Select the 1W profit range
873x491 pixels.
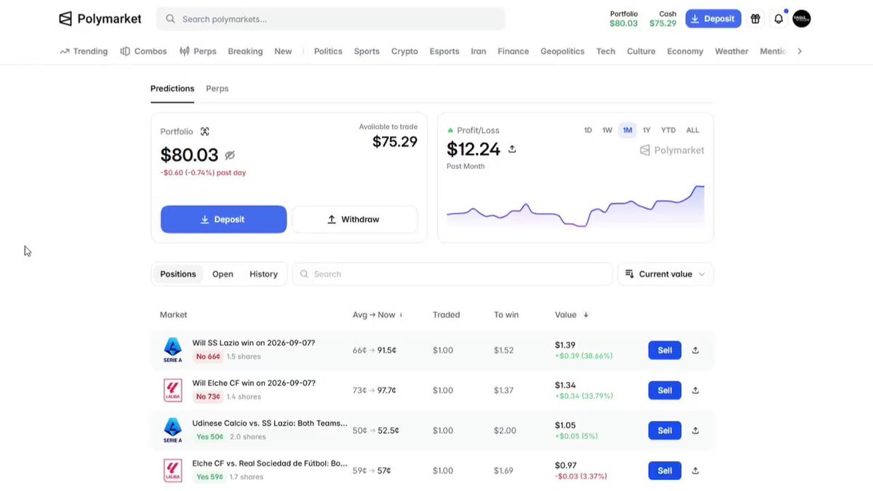pos(607,130)
